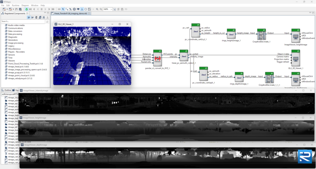The image size is (316, 169).
Task: Open the 100% zoom level combo box
Action: (x=108, y=9)
